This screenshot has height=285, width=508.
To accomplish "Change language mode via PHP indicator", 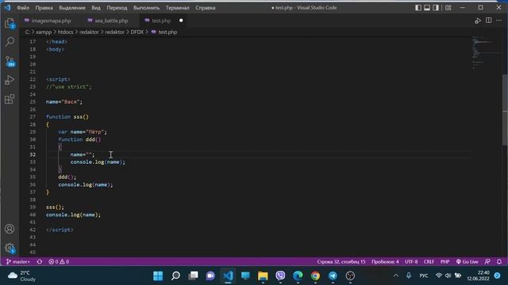I will (x=444, y=262).
